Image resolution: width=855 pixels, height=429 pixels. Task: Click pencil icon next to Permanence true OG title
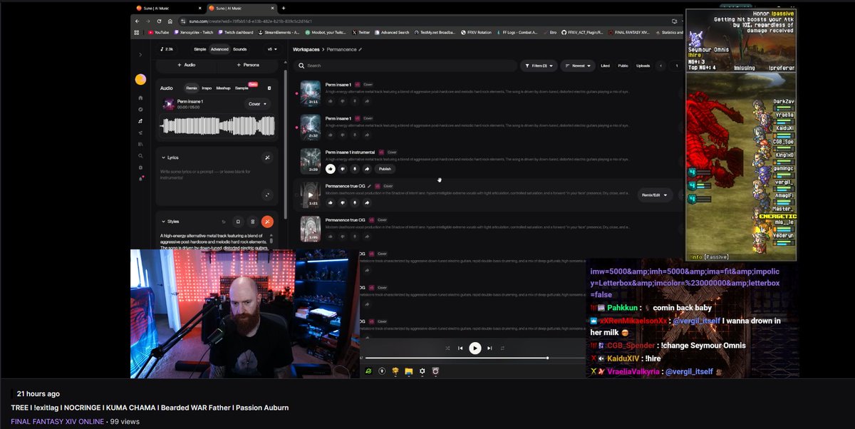point(368,186)
